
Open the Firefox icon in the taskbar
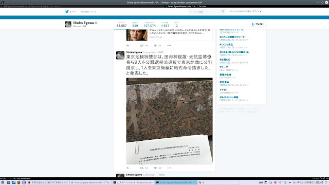click(x=19, y=182)
